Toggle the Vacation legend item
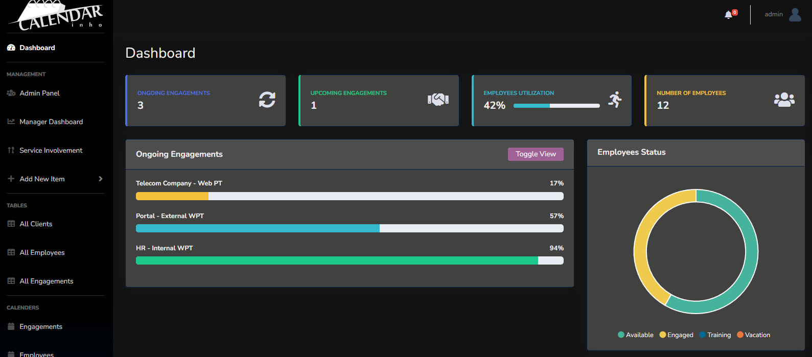The image size is (812, 357). [754, 335]
